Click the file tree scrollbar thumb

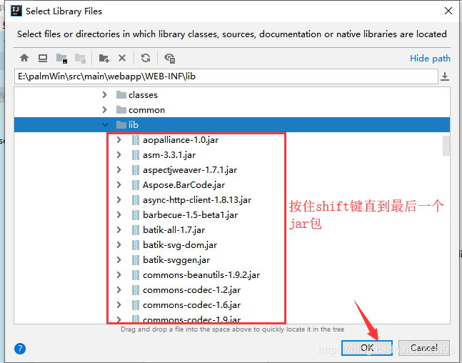click(446, 145)
